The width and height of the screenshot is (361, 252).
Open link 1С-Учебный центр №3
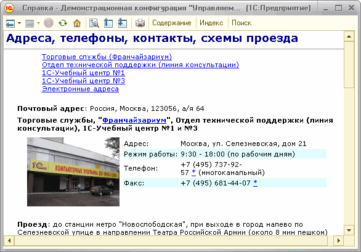(83, 81)
